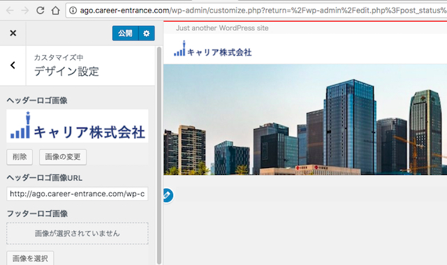This screenshot has height=265, width=447.
Task: Click the blue pencil edit shortcut icon
Action: point(168,195)
